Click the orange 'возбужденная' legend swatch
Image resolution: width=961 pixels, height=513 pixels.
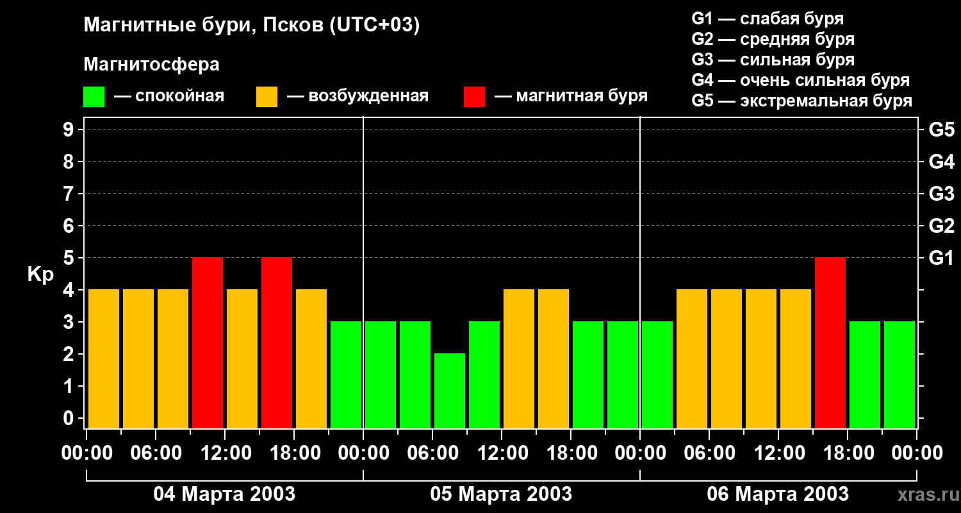267,97
